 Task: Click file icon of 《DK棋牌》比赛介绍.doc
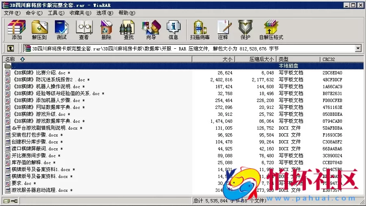8,73
